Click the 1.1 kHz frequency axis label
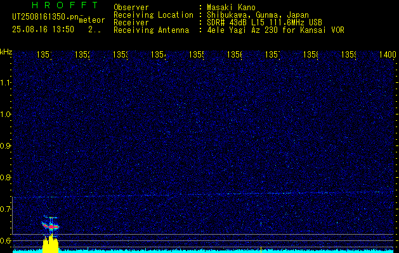The width and height of the screenshot is (399, 253). 5,82
